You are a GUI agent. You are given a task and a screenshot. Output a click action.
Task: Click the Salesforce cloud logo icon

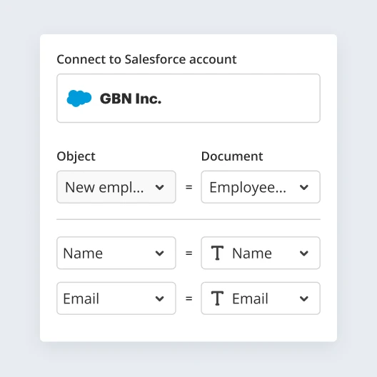[79, 99]
